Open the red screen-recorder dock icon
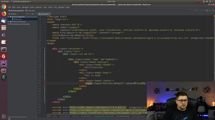This screenshot has height=120, width=215. (x=4, y=71)
